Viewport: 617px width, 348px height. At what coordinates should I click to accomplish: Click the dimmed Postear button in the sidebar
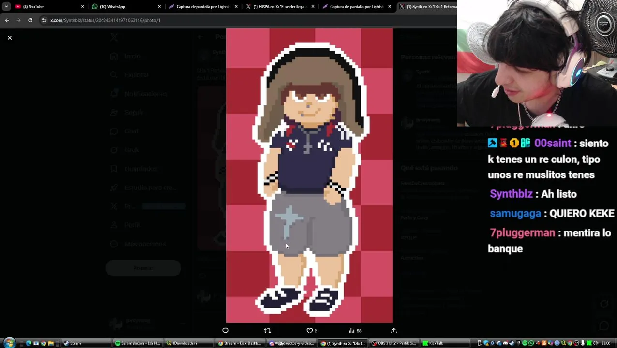click(143, 268)
